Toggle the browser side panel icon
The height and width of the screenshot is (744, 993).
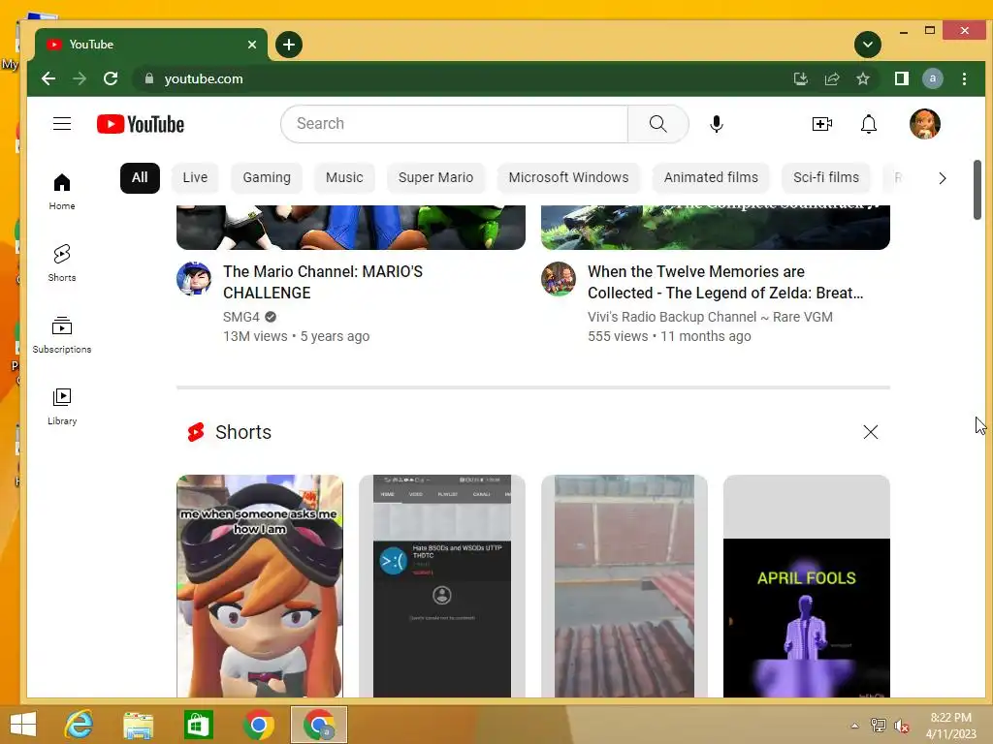pos(901,78)
